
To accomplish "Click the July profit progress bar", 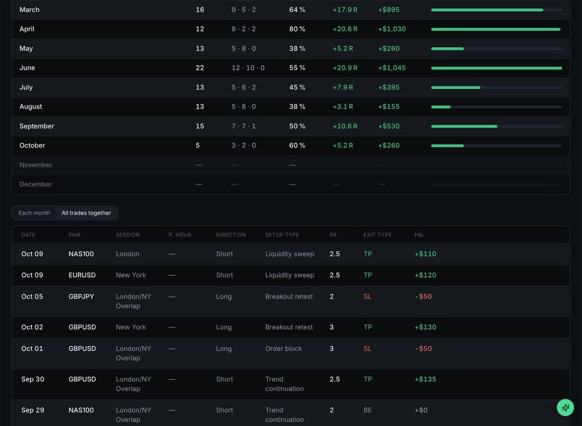I will pyautogui.click(x=496, y=87).
